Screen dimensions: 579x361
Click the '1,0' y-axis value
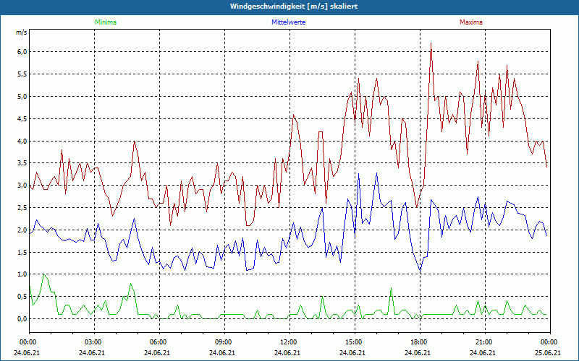[x=22, y=274]
